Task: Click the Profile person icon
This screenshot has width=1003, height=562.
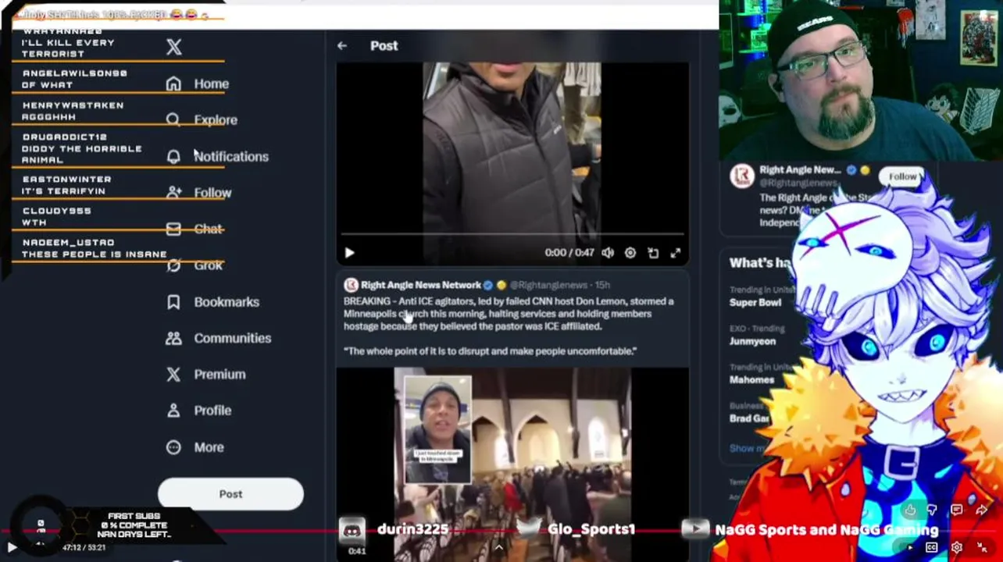Action: click(173, 411)
